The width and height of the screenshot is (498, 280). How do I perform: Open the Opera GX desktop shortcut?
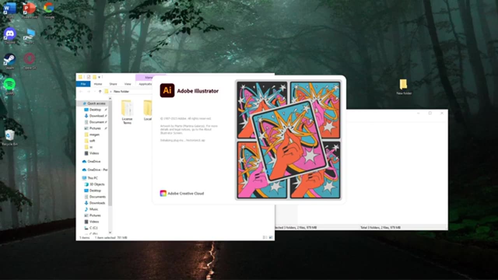point(30,61)
